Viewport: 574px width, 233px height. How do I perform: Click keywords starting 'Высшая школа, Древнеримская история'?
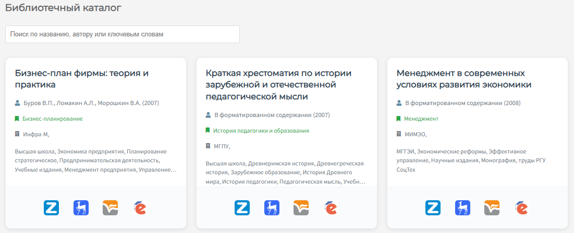point(286,172)
